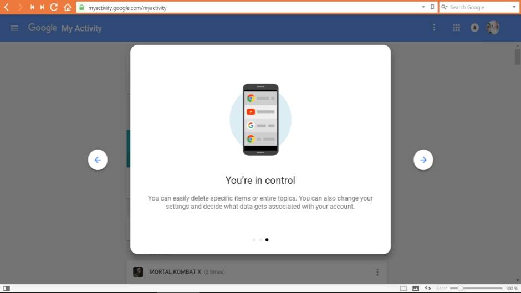Expand the search engine dropdown arrow
Viewport: 521px width, 293px height.
coord(514,7)
